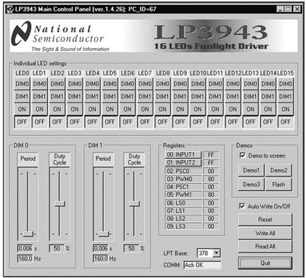The width and height of the screenshot is (306, 278).
Task: Click the INPUT1 value FF
Action: point(211,155)
